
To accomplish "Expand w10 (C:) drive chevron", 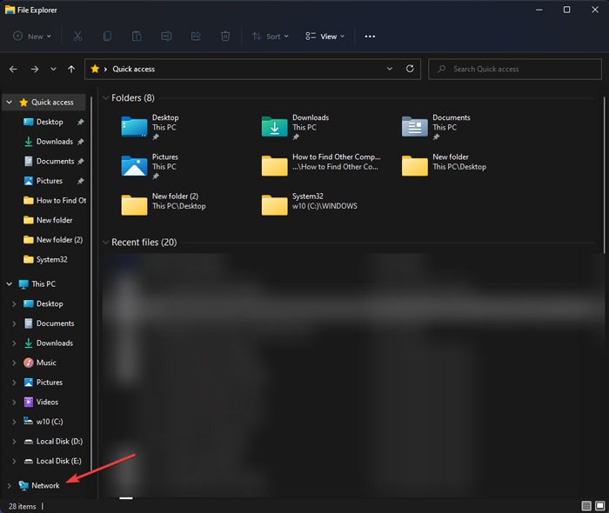I will [14, 422].
